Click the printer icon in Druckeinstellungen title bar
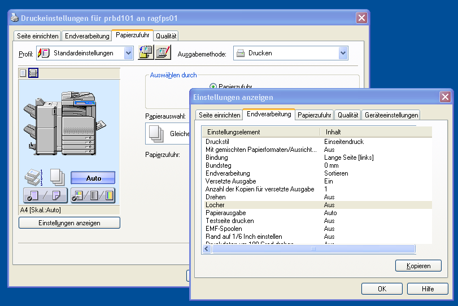The height and width of the screenshot is (306, 458). [15, 18]
